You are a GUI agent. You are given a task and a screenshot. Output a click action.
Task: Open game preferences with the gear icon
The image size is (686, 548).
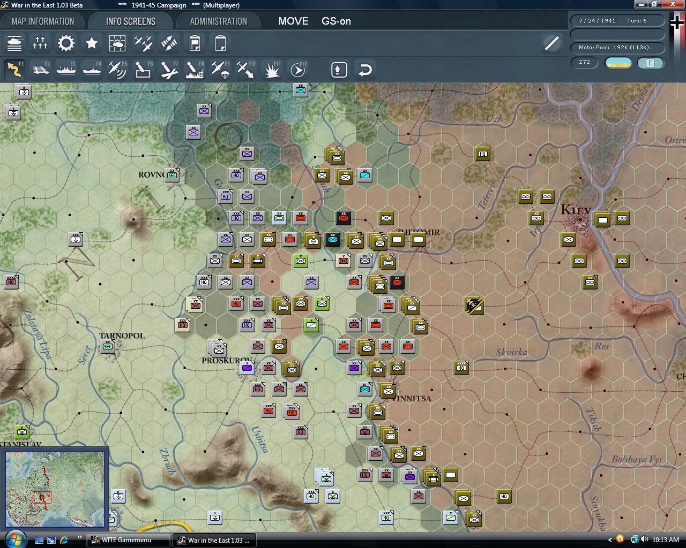[66, 43]
